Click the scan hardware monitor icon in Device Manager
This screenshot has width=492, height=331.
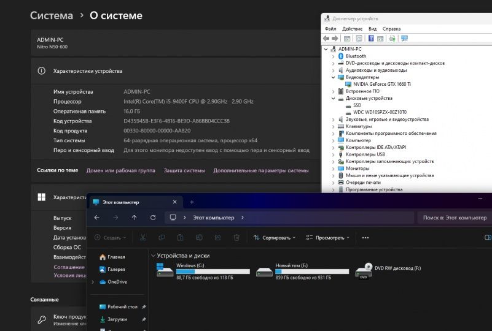(404, 38)
